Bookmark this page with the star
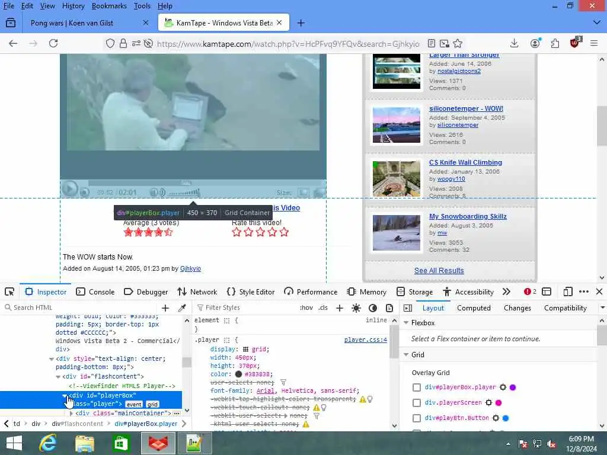The image size is (607, 455). click(458, 43)
